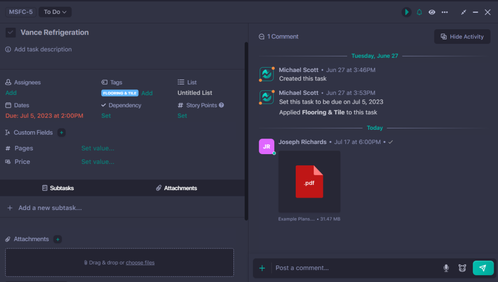Click the Example Plans file name
498x282 pixels.
coord(297,219)
